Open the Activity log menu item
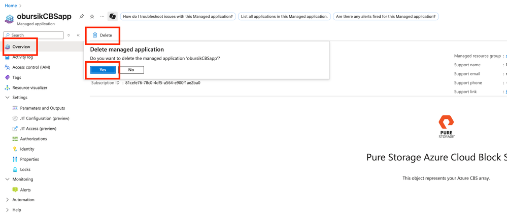The image size is (507, 220). (x=22, y=57)
